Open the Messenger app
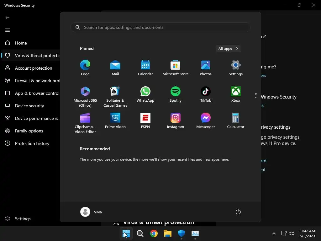 [x=206, y=120]
